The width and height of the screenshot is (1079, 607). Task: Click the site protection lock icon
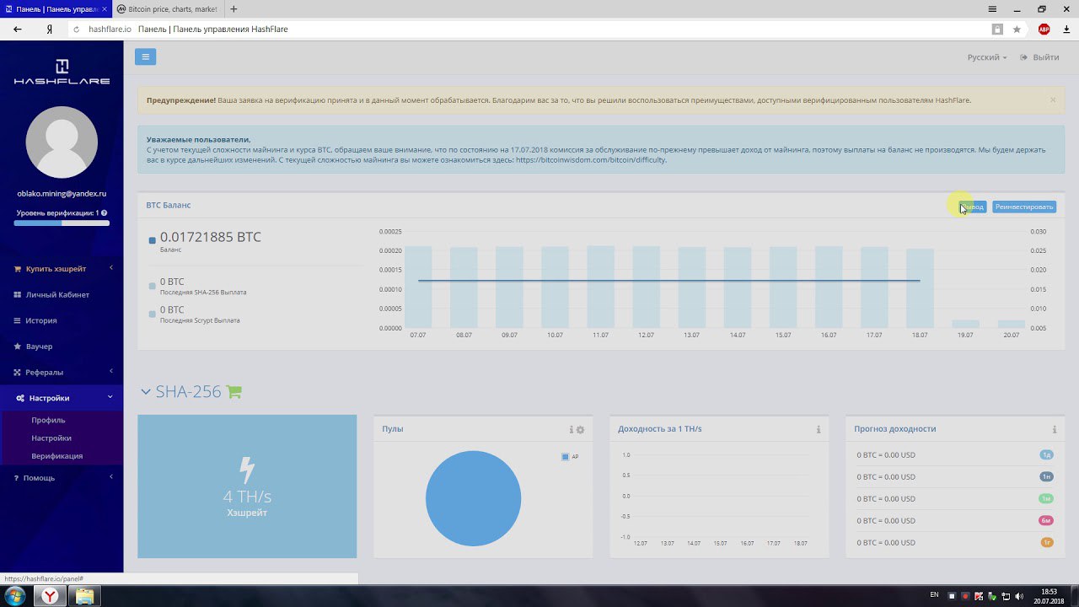(998, 29)
